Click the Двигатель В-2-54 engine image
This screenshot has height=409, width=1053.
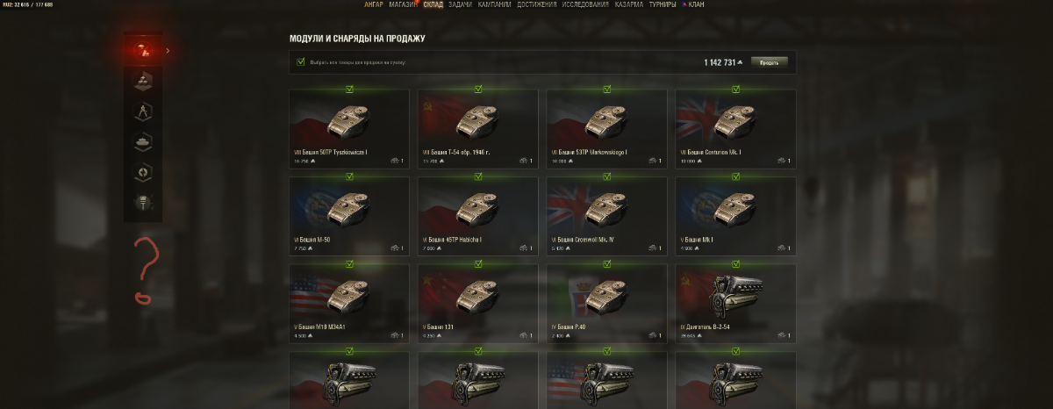click(735, 294)
